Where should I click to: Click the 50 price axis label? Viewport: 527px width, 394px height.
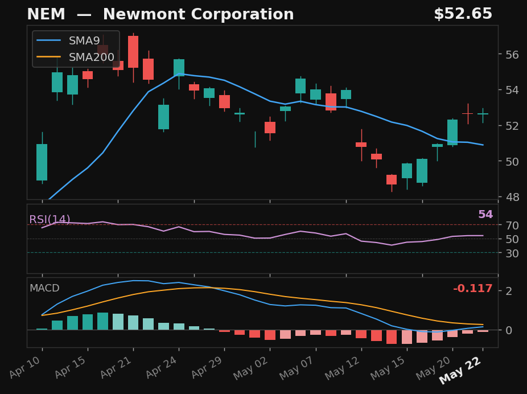coord(512,161)
